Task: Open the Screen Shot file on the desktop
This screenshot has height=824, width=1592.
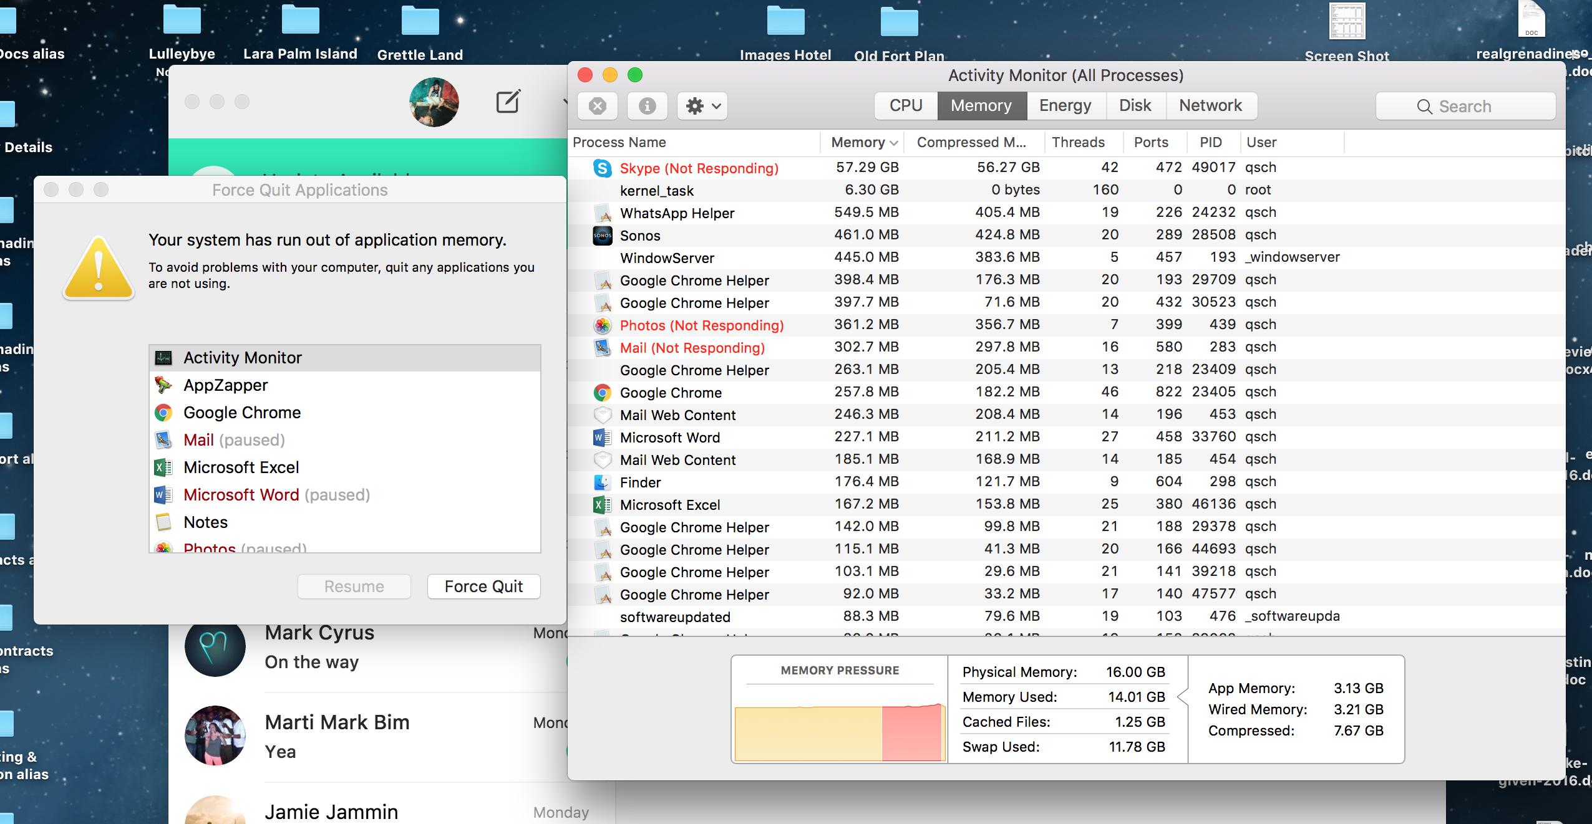Action: [1347, 21]
